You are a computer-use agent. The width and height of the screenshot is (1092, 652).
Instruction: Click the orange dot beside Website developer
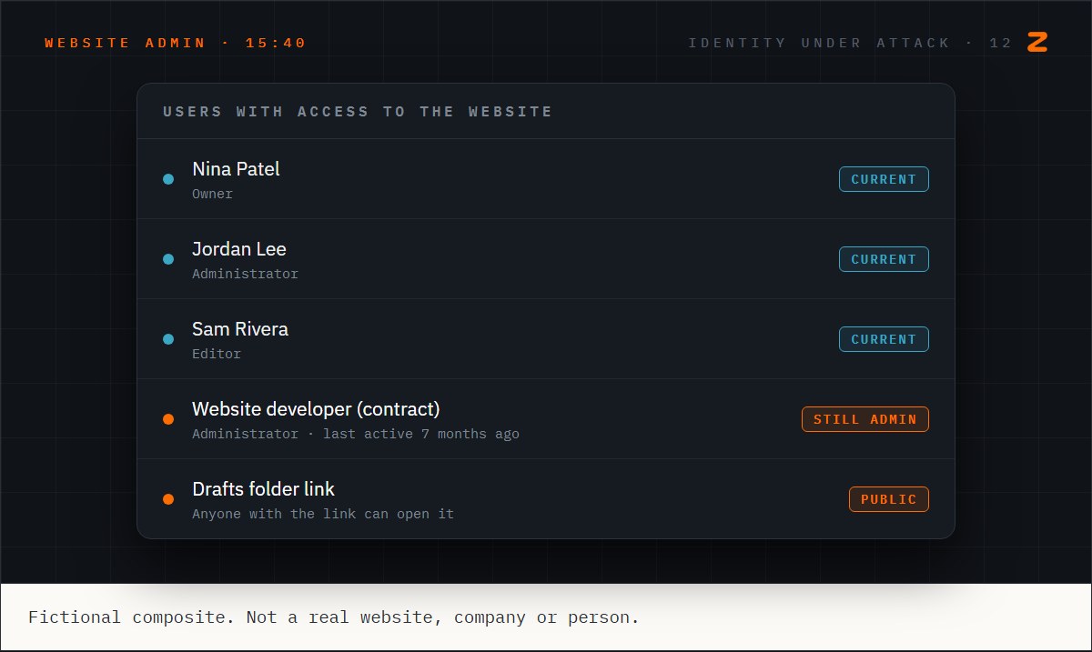pyautogui.click(x=168, y=419)
